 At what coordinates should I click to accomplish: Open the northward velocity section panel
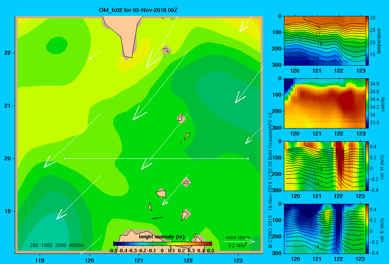pyautogui.click(x=324, y=166)
